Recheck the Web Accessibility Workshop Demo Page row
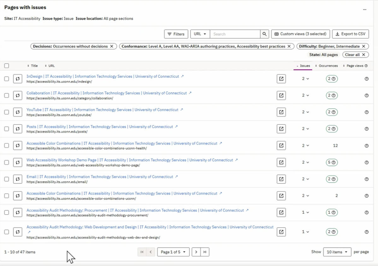The width and height of the screenshot is (378, 266). (18, 162)
